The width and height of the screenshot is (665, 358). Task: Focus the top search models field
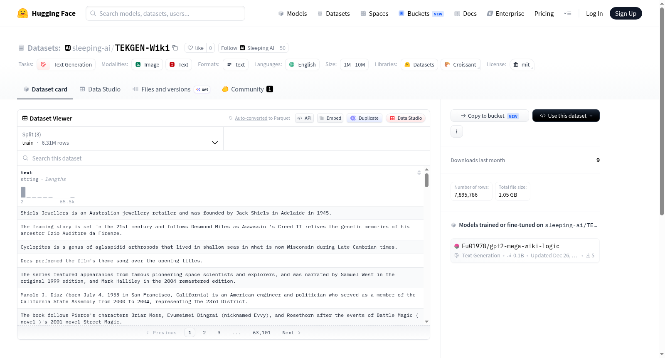165,13
